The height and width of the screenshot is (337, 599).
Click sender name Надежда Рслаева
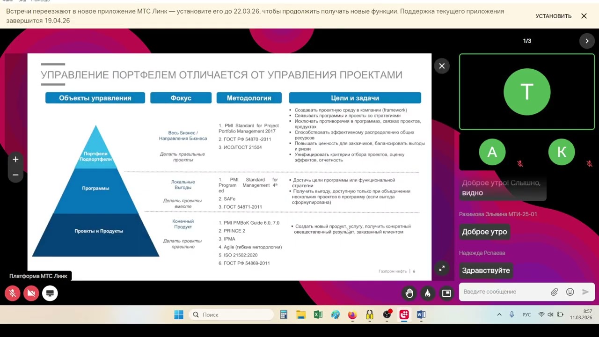tap(482, 253)
